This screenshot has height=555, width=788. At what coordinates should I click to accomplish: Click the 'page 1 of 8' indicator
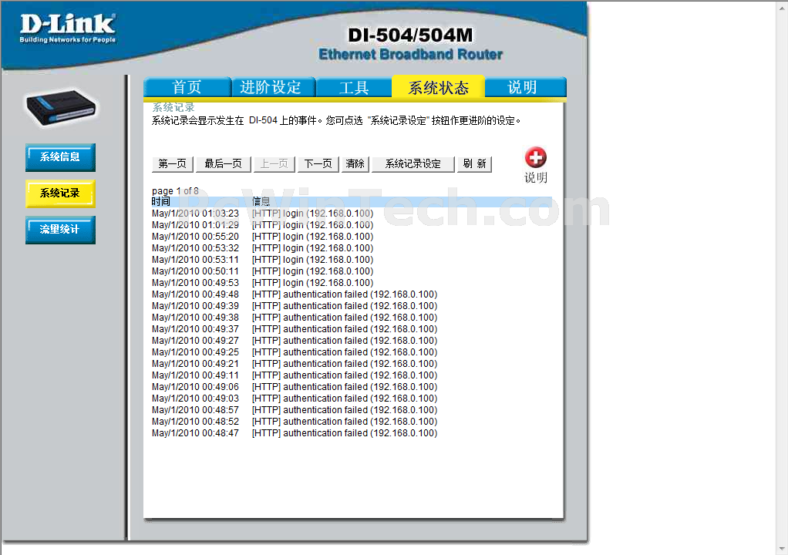tap(175, 191)
